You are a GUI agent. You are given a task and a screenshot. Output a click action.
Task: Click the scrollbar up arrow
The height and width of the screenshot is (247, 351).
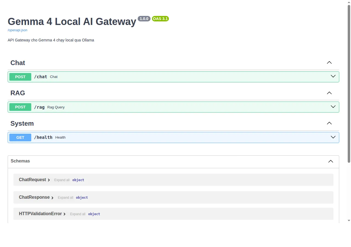[349, 2]
